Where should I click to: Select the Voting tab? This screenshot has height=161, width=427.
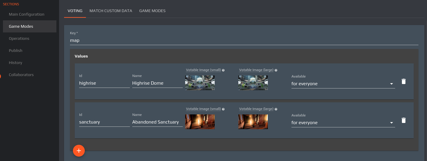[75, 11]
